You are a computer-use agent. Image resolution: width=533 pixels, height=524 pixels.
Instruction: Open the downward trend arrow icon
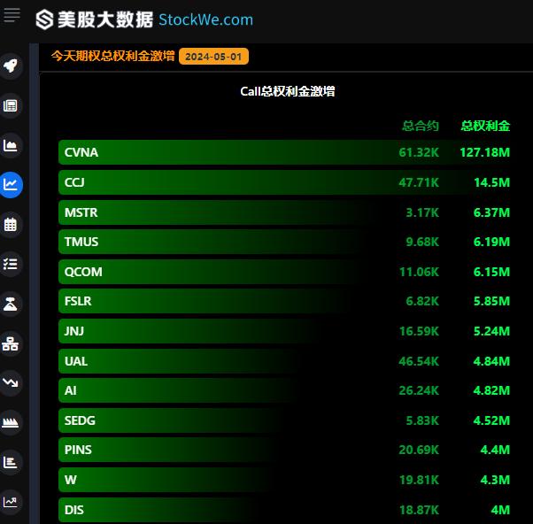click(x=11, y=383)
